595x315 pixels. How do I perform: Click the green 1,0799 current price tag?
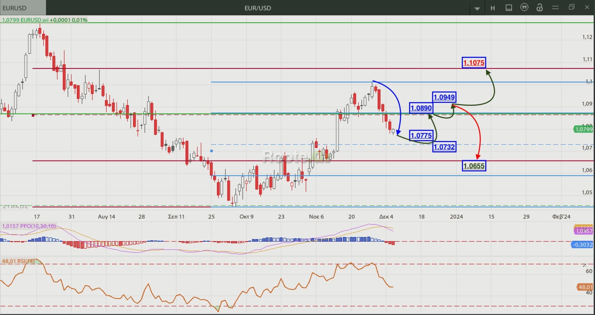point(584,129)
